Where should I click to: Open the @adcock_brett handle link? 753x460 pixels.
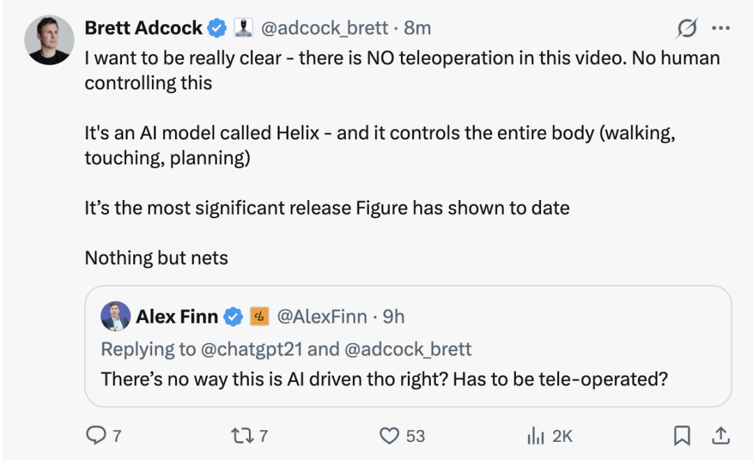(x=324, y=28)
